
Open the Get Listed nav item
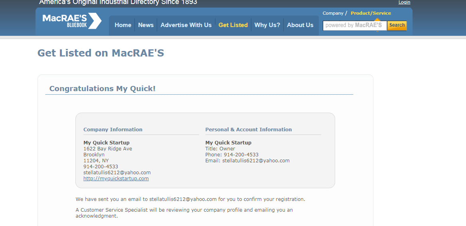(233, 25)
